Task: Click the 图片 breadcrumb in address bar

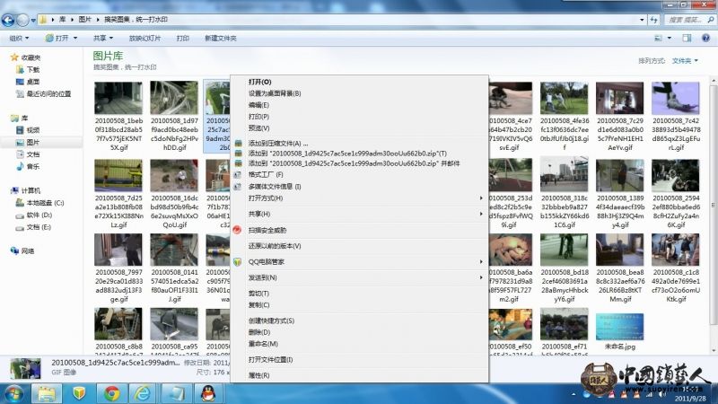Action: pyautogui.click(x=84, y=20)
